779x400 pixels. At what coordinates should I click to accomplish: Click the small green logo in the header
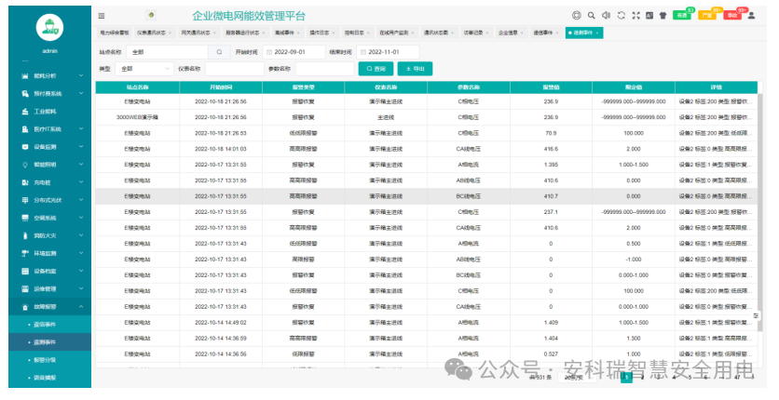(x=151, y=16)
